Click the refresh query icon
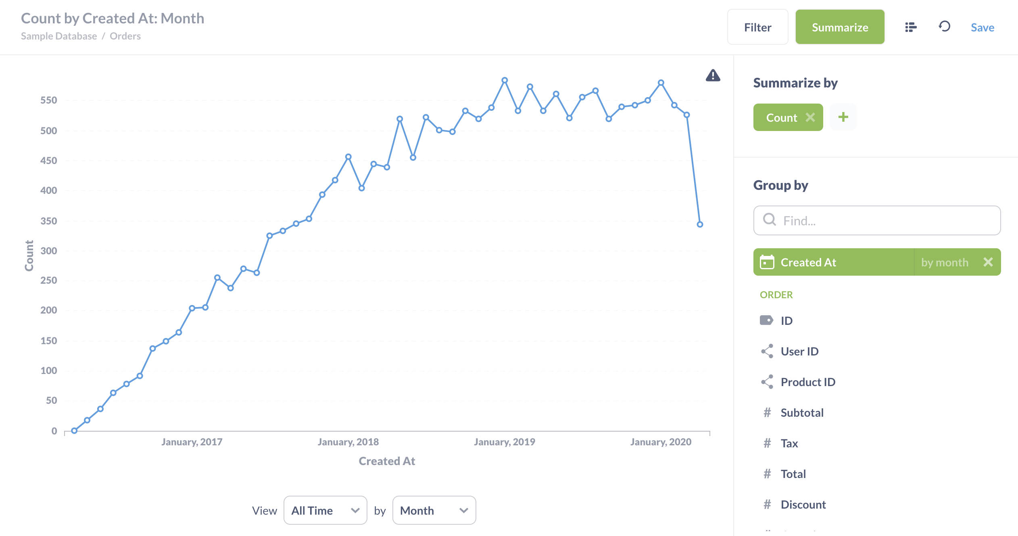 click(945, 27)
